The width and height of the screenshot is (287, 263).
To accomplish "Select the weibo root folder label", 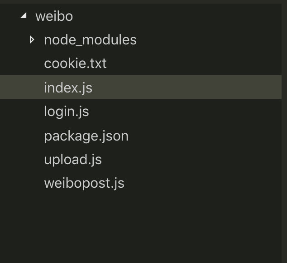I will 54,16.
